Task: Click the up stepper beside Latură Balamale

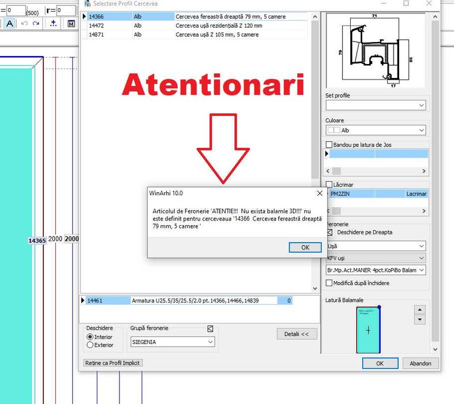Action: 420,309
